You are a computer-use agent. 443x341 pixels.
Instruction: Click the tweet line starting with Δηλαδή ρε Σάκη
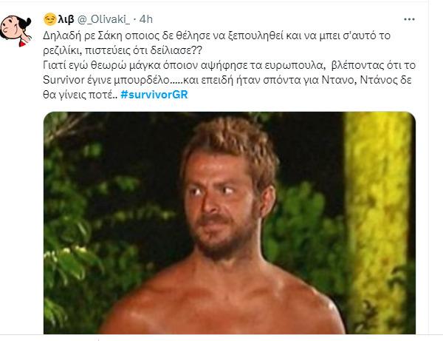tap(216, 36)
